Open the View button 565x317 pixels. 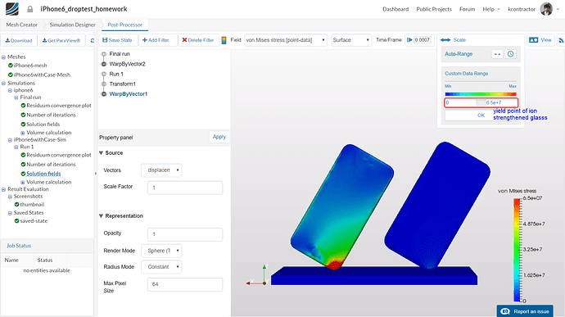point(540,40)
